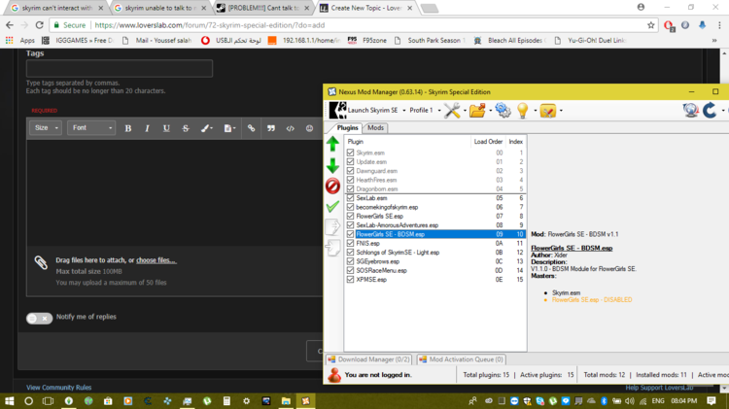Switch to the Plugins tab
The height and width of the screenshot is (409, 729).
coord(347,128)
